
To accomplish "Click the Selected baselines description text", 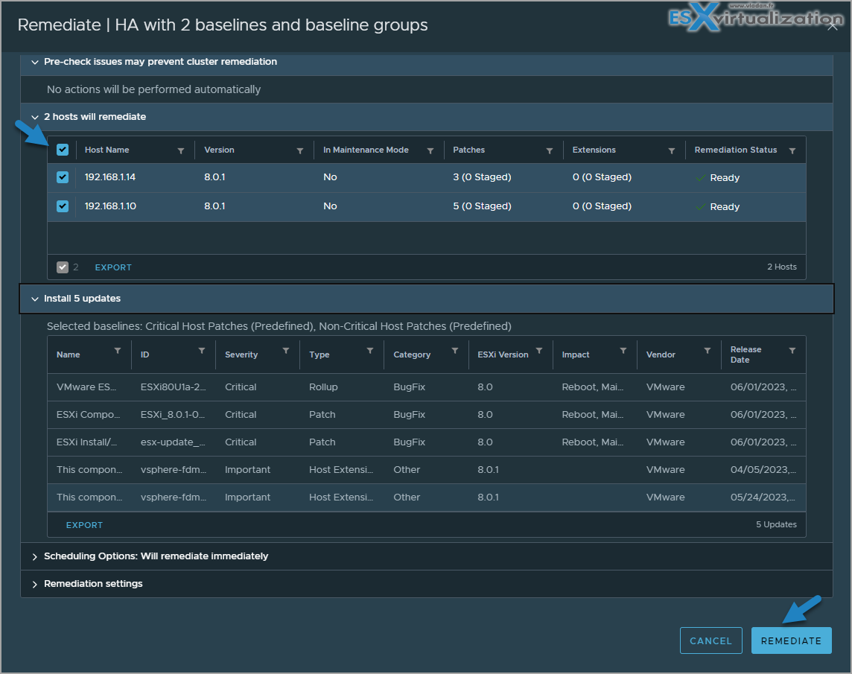I will 279,326.
